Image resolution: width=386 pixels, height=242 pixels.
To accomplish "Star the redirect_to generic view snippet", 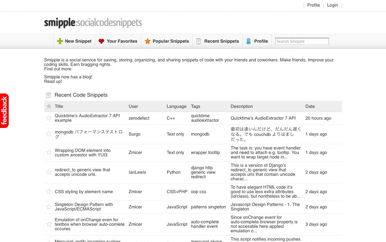I will coord(49,172).
